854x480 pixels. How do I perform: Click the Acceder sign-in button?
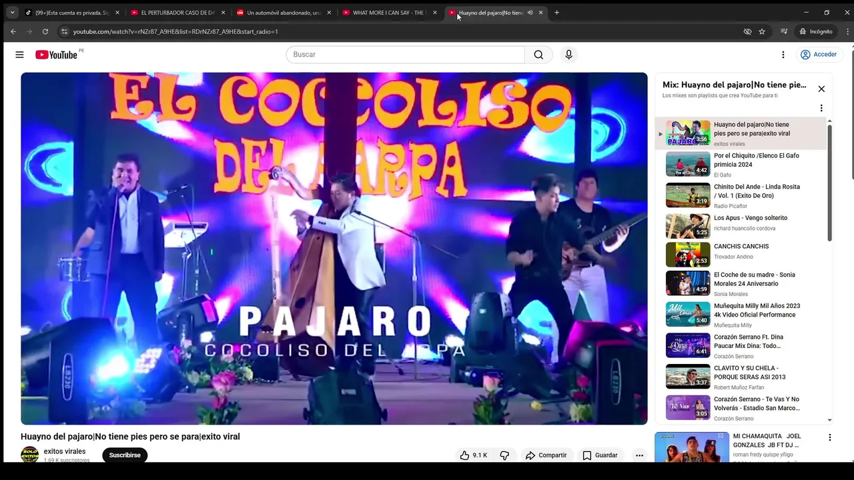point(819,55)
